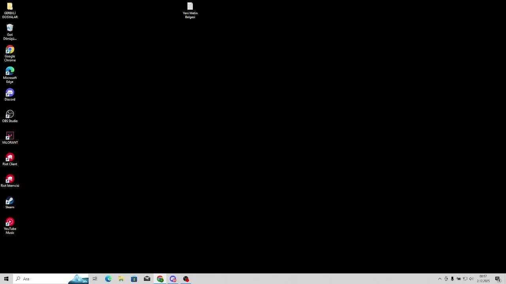Open network settings tray icon
Image resolution: width=506 pixels, height=284 pixels.
[465, 279]
